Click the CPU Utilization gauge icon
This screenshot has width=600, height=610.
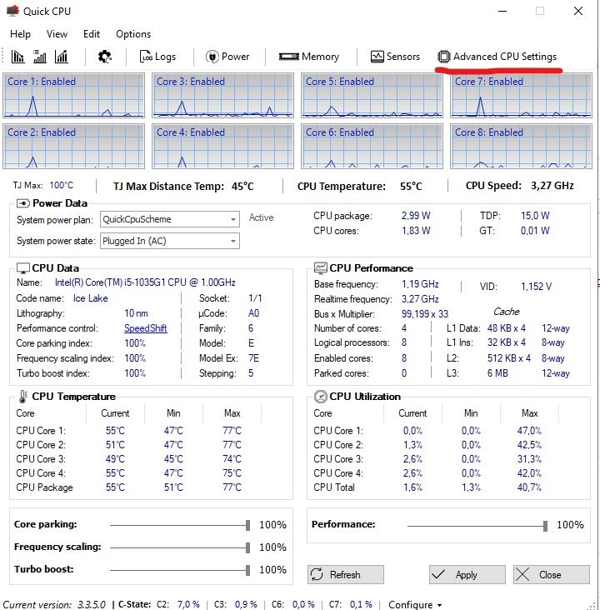pyautogui.click(x=320, y=397)
